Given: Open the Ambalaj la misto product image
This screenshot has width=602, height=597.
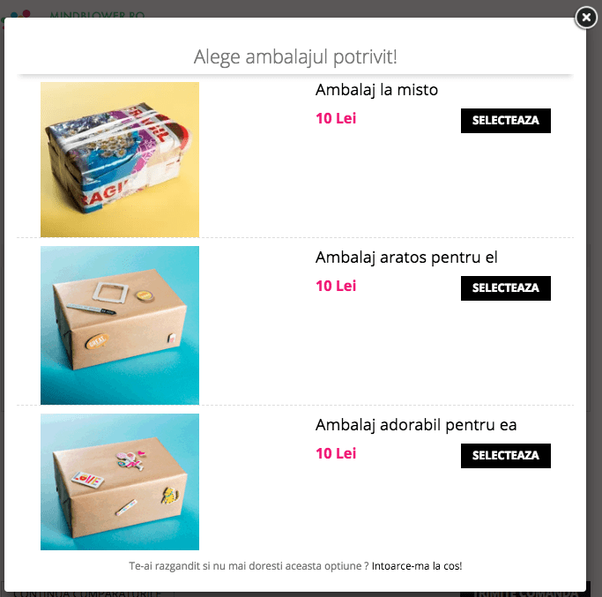Looking at the screenshot, I should pos(120,160).
